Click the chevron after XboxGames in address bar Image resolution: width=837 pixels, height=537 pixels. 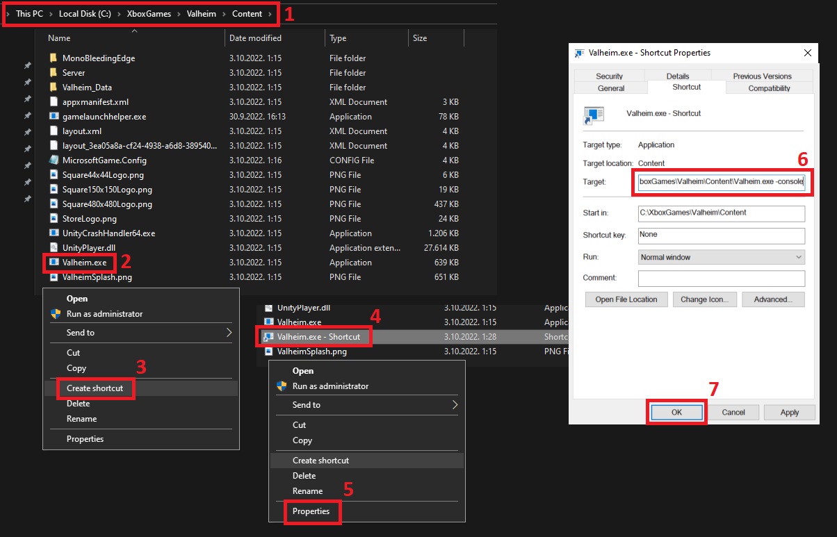tap(179, 14)
